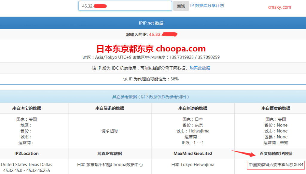Open the IP 数据库分享计划 link
Viewport: 306px width, 174px height.
(207, 6)
